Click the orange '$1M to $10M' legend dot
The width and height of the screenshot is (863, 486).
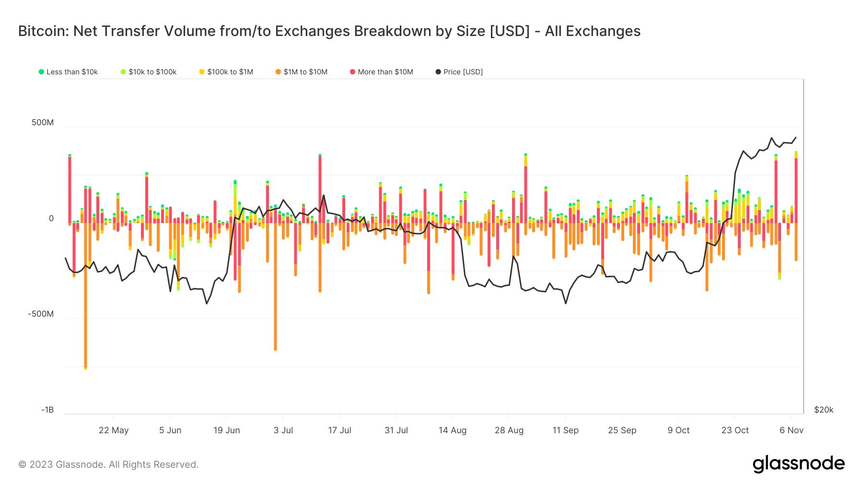[278, 72]
